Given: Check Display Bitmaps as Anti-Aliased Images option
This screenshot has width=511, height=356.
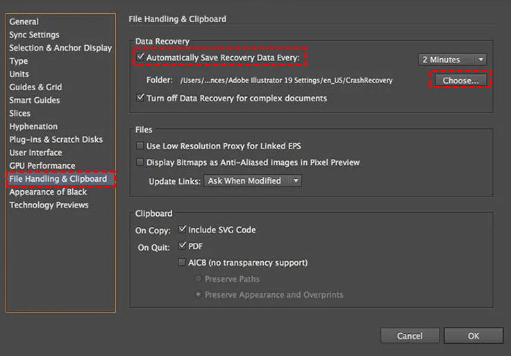Looking at the screenshot, I should point(141,162).
